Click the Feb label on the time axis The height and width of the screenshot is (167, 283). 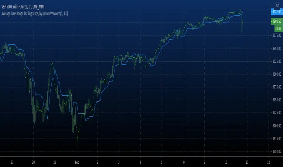click(x=77, y=162)
